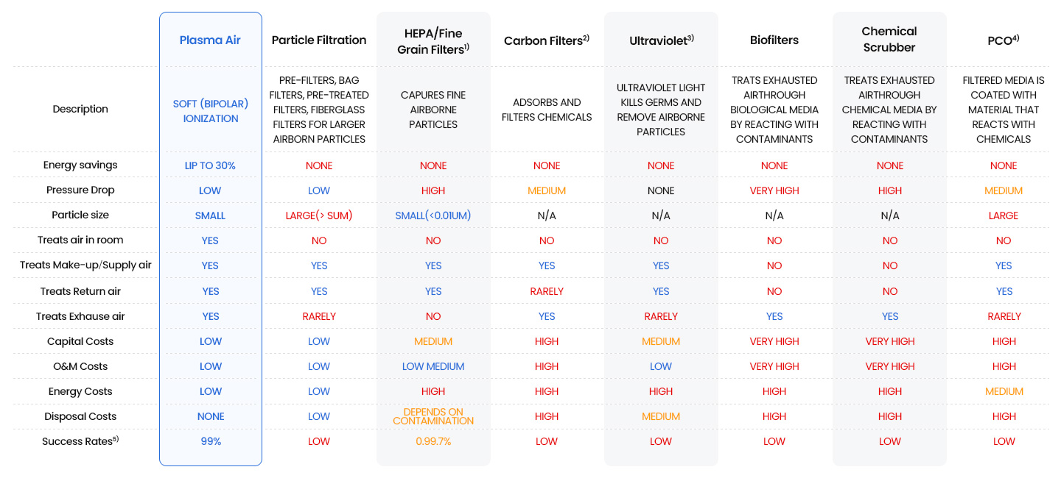Viewport: 1061px width, 478px height.
Task: Click the Chemical Scrubber column header
Action: pyautogui.click(x=889, y=40)
